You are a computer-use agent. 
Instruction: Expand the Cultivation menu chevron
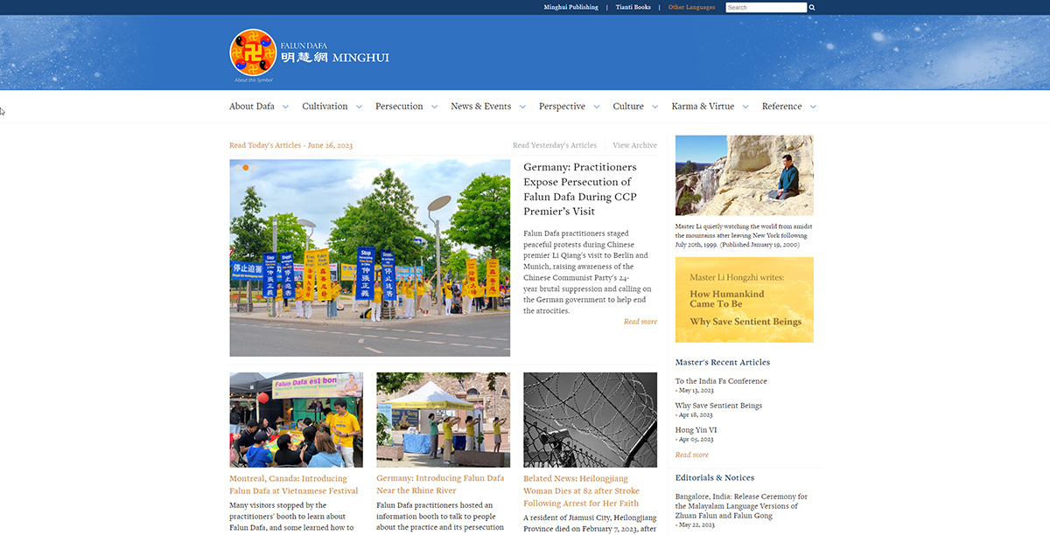pyautogui.click(x=358, y=107)
